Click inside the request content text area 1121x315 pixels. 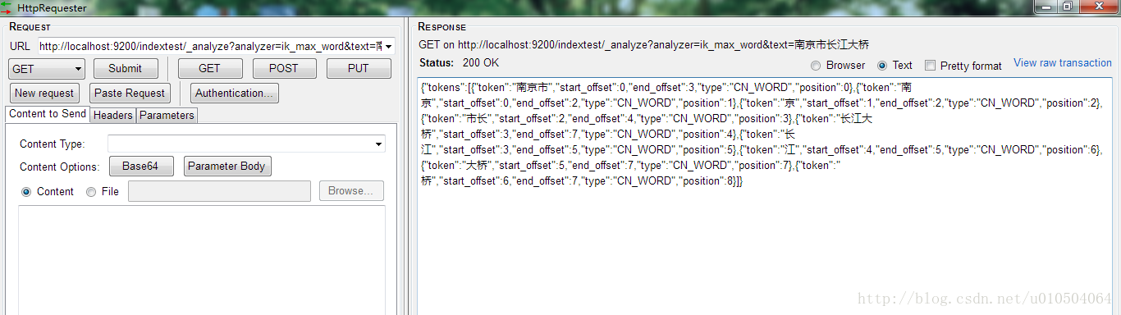click(202, 259)
